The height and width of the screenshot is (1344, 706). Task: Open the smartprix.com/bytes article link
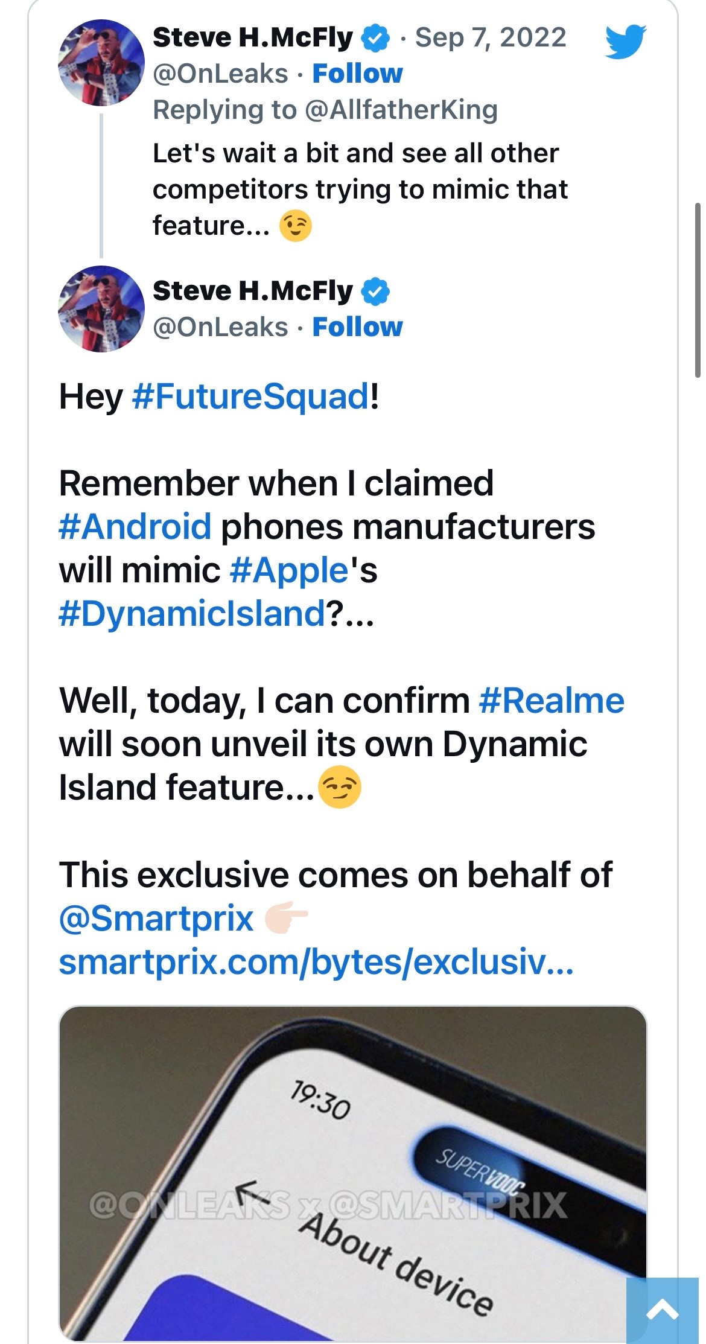(316, 962)
